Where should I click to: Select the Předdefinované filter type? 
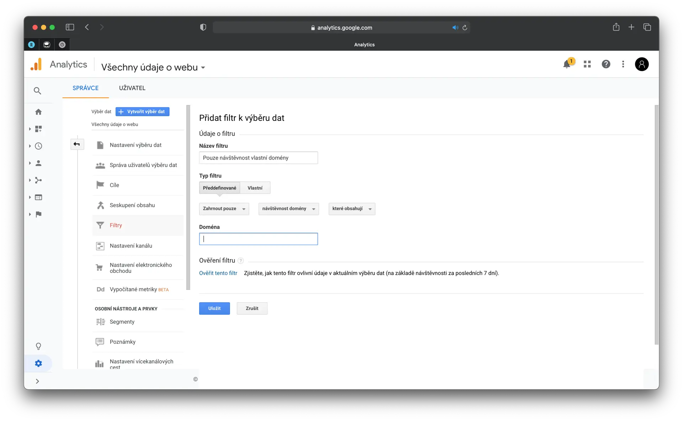(219, 188)
